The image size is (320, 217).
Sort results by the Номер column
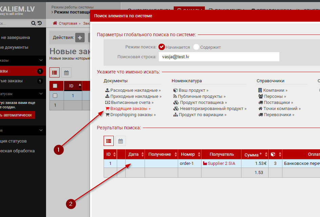(x=188, y=154)
